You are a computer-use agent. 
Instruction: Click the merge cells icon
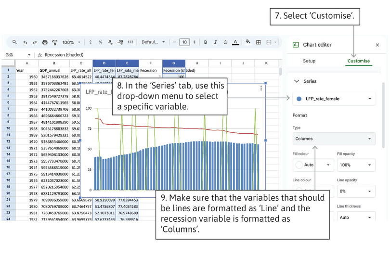(269, 42)
